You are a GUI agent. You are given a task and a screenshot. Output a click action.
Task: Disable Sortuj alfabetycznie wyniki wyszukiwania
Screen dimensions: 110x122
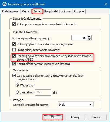14,64
